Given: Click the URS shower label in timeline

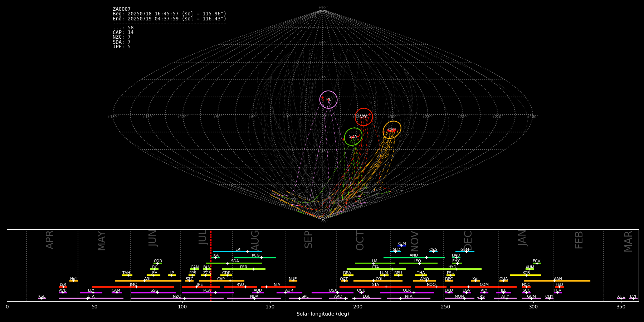Looking at the screenshot, I should (480, 297).
